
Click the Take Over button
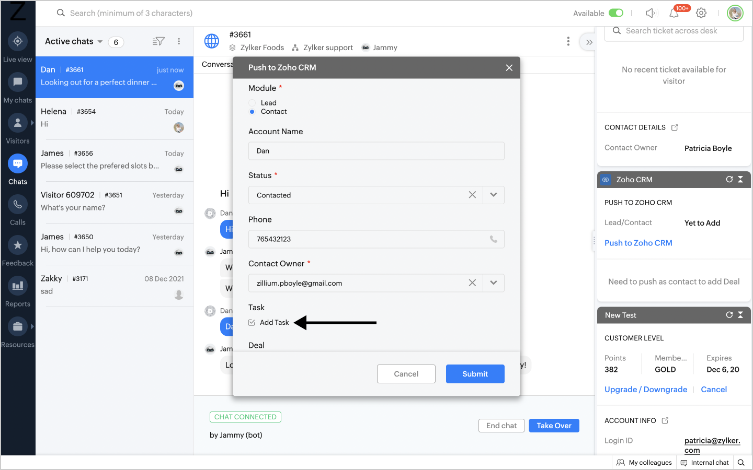tap(554, 426)
